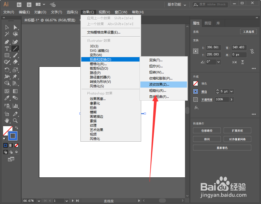
Task: Choose the transform reference point grid
Action: coord(196,51)
